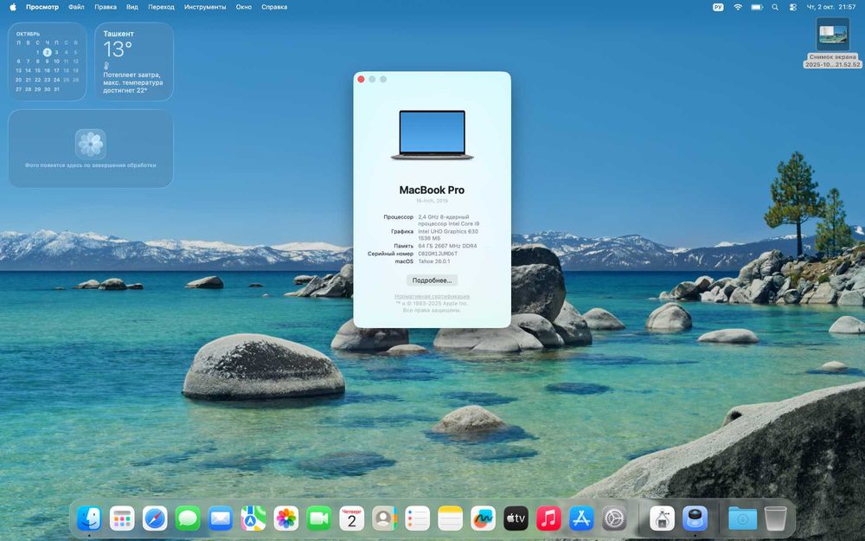Click the menu bar date and time

pyautogui.click(x=831, y=7)
